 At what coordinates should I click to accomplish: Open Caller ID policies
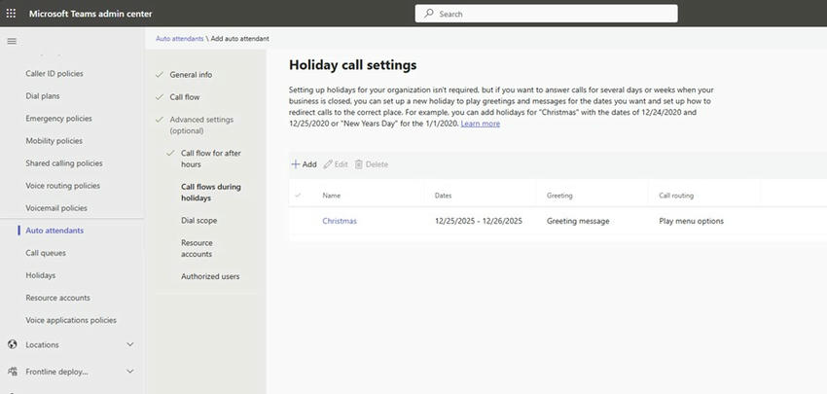click(54, 73)
